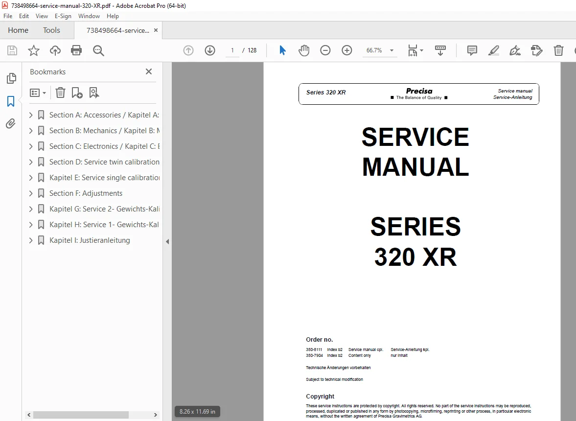The width and height of the screenshot is (576, 421).
Task: Click the stamp/edit page tool icon
Action: point(537,50)
